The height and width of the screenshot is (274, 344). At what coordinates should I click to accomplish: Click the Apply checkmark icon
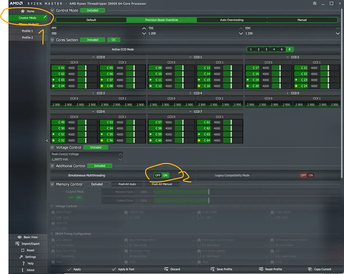point(69,269)
